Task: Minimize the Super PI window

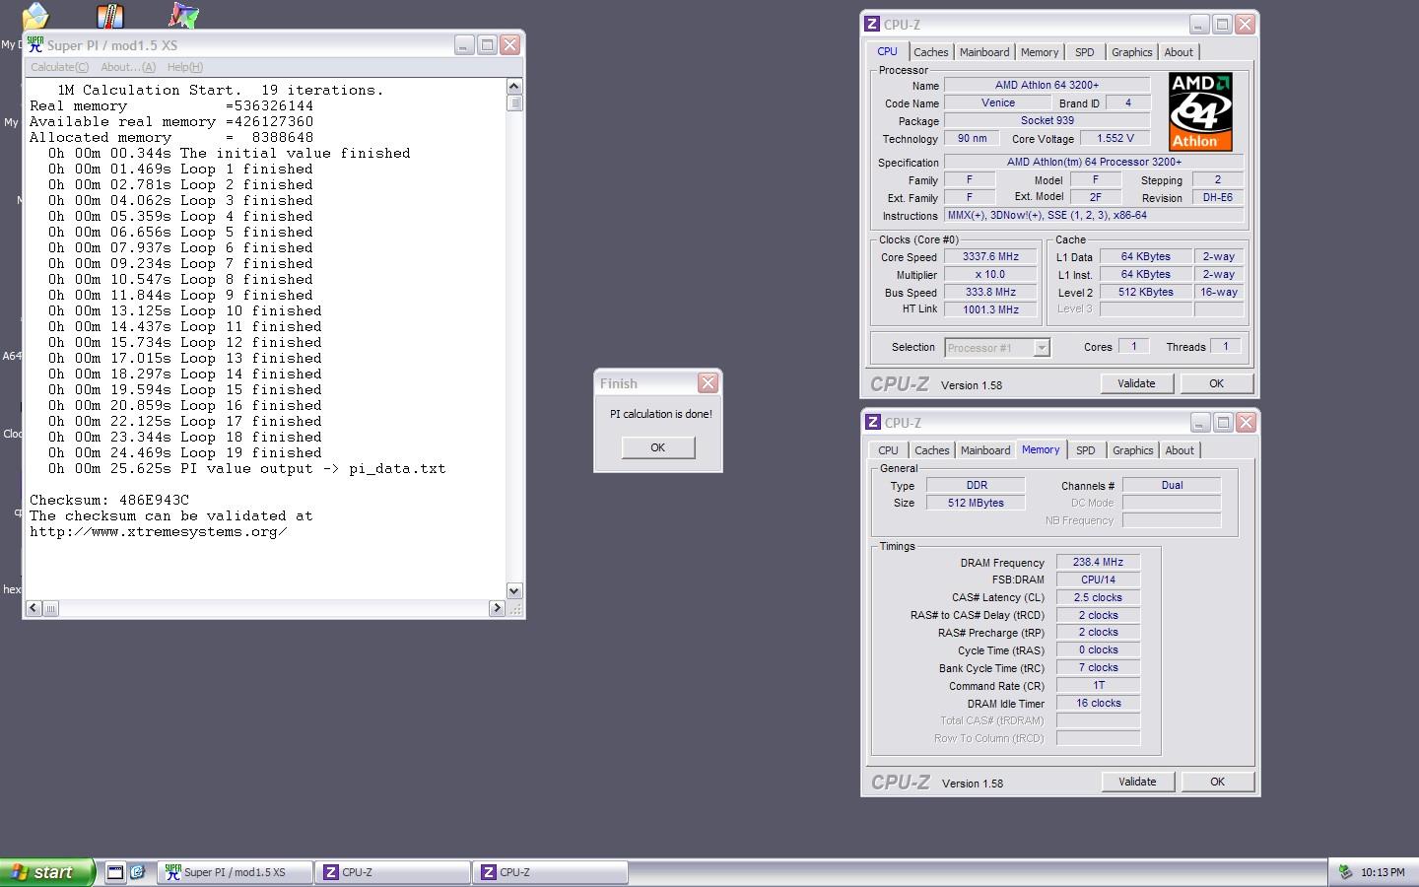Action: click(464, 44)
